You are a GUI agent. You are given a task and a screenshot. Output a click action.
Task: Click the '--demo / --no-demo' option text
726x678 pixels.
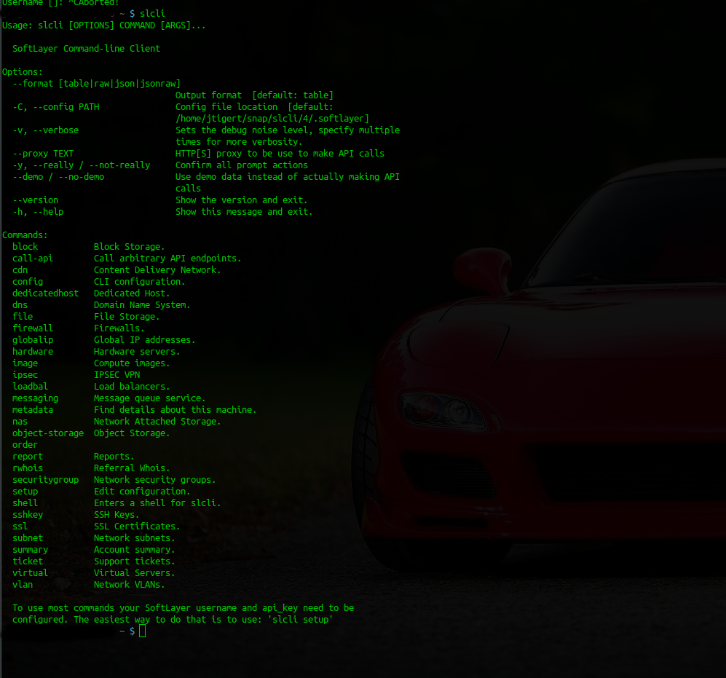point(58,177)
